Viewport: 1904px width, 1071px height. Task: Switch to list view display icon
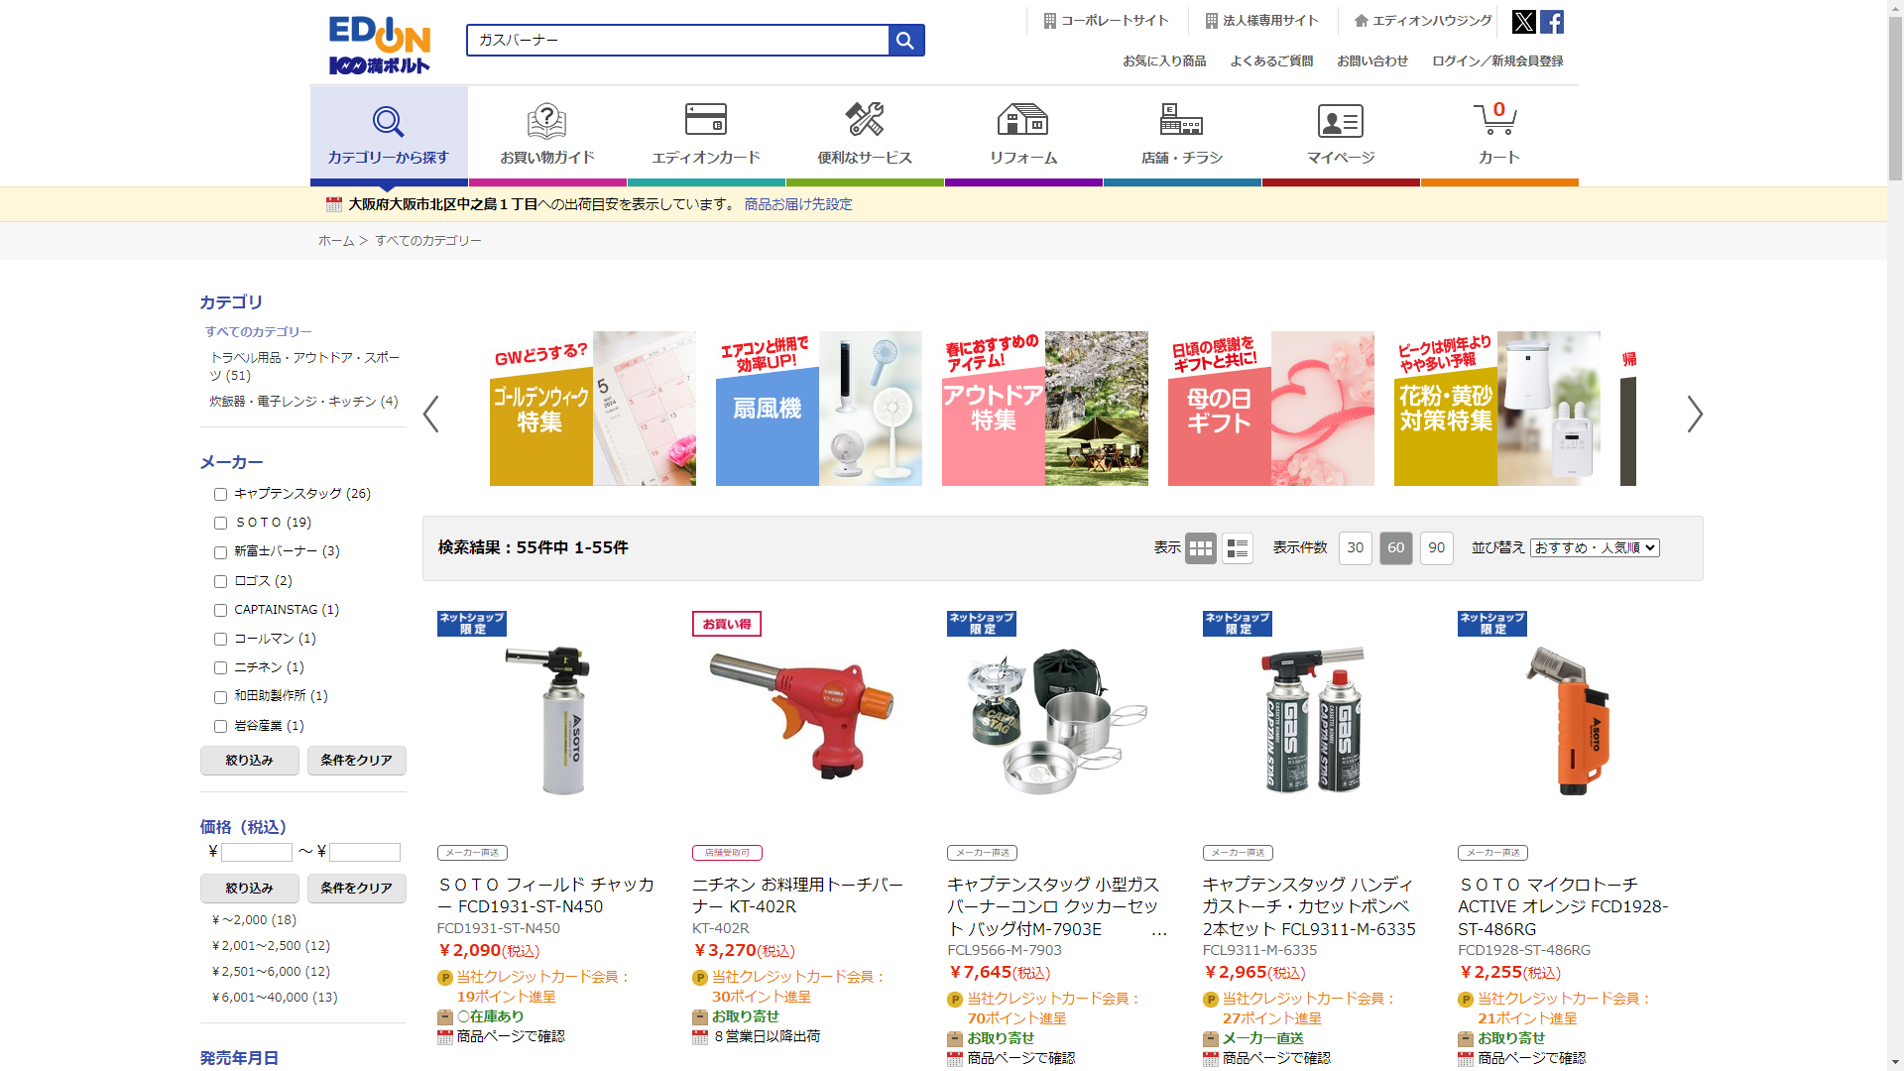pyautogui.click(x=1237, y=548)
